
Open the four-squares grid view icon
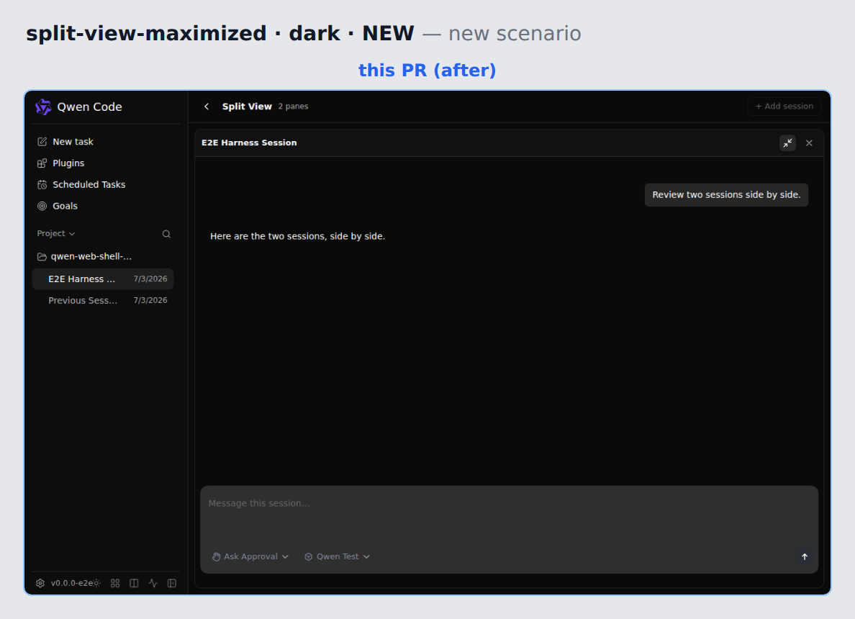click(115, 584)
